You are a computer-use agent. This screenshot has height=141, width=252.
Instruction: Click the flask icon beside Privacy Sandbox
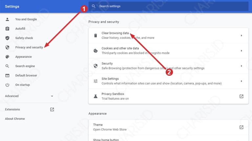[95, 96]
